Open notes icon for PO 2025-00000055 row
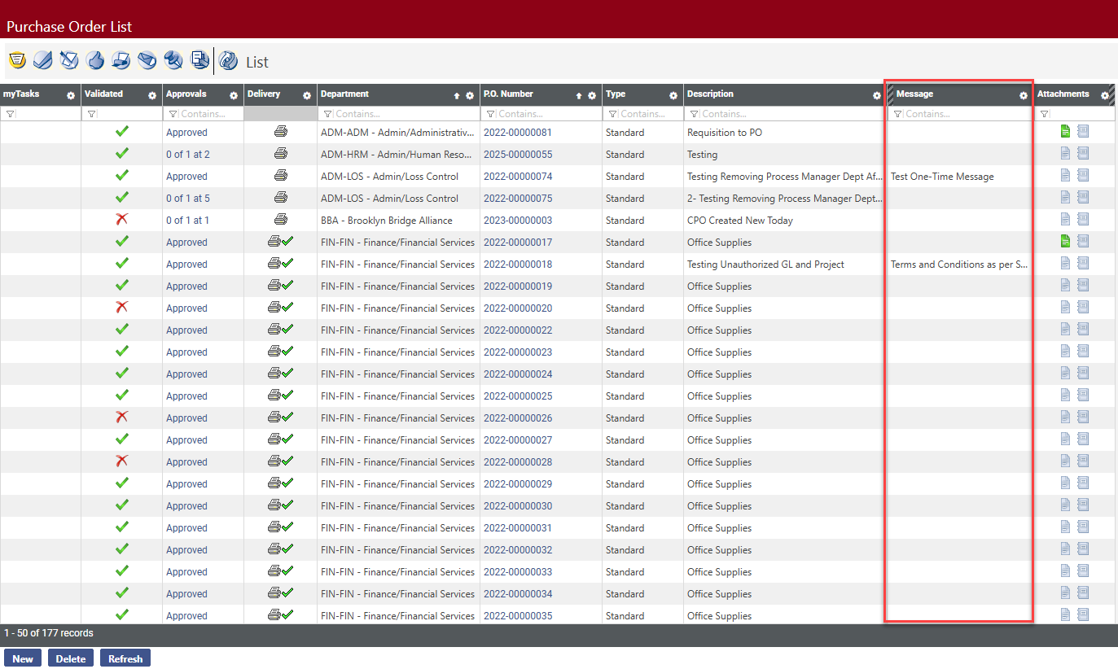Image resolution: width=1118 pixels, height=669 pixels. pyautogui.click(x=1082, y=153)
